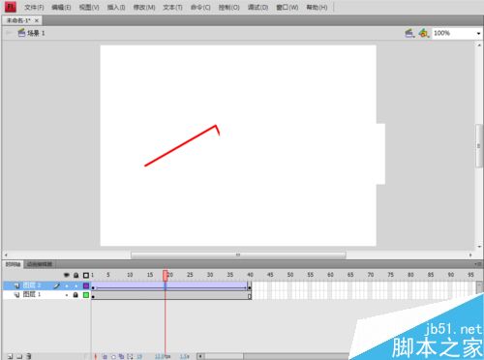Open the 帮助(H) menu

317,7
